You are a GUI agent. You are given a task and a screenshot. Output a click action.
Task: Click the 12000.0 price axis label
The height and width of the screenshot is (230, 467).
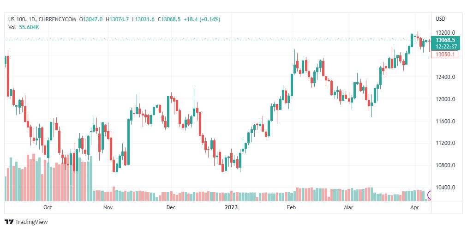click(445, 99)
